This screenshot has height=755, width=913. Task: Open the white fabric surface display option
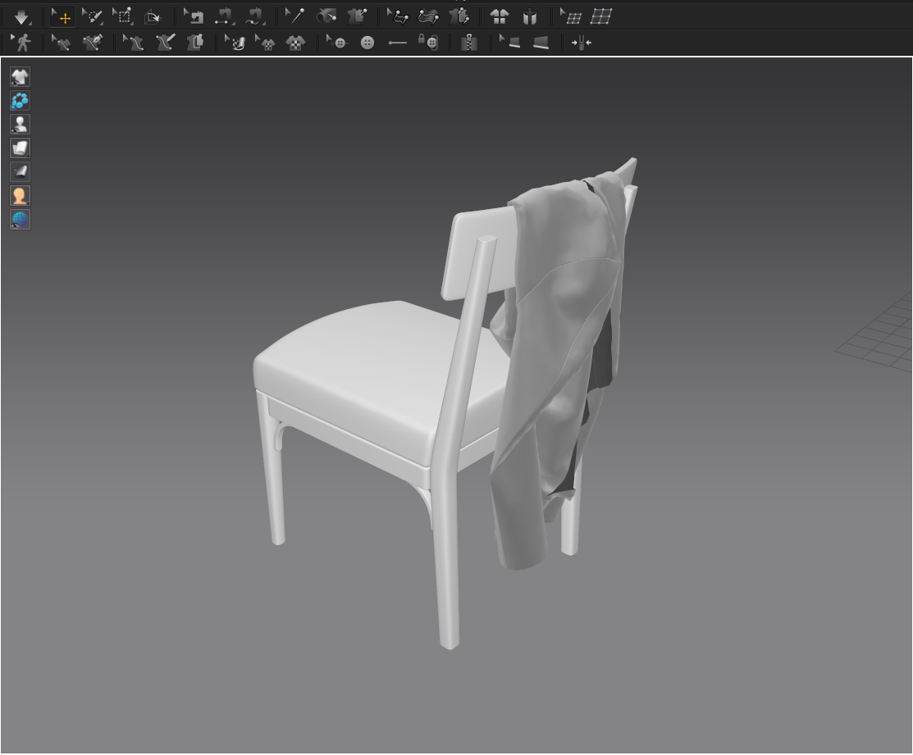(x=20, y=148)
